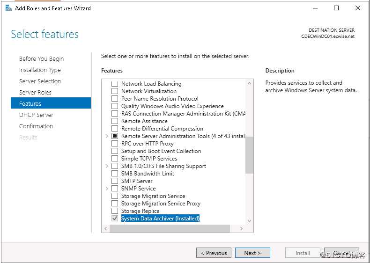Tick Storage Replica checkbox
The width and height of the screenshot is (370, 263).
(x=115, y=211)
